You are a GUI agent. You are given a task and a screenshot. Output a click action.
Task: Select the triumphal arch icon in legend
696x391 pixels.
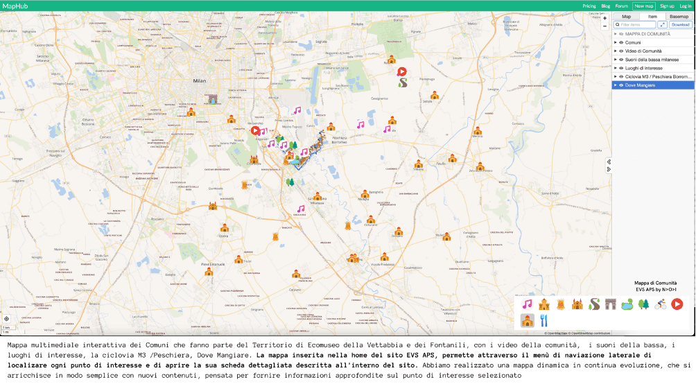[610, 304]
